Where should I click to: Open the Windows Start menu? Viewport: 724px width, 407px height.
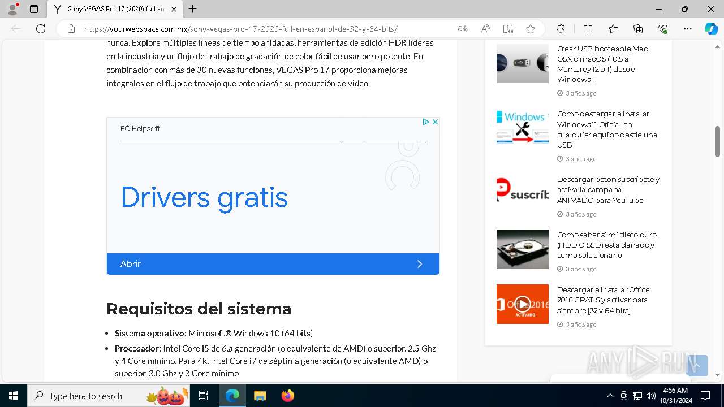pos(14,396)
